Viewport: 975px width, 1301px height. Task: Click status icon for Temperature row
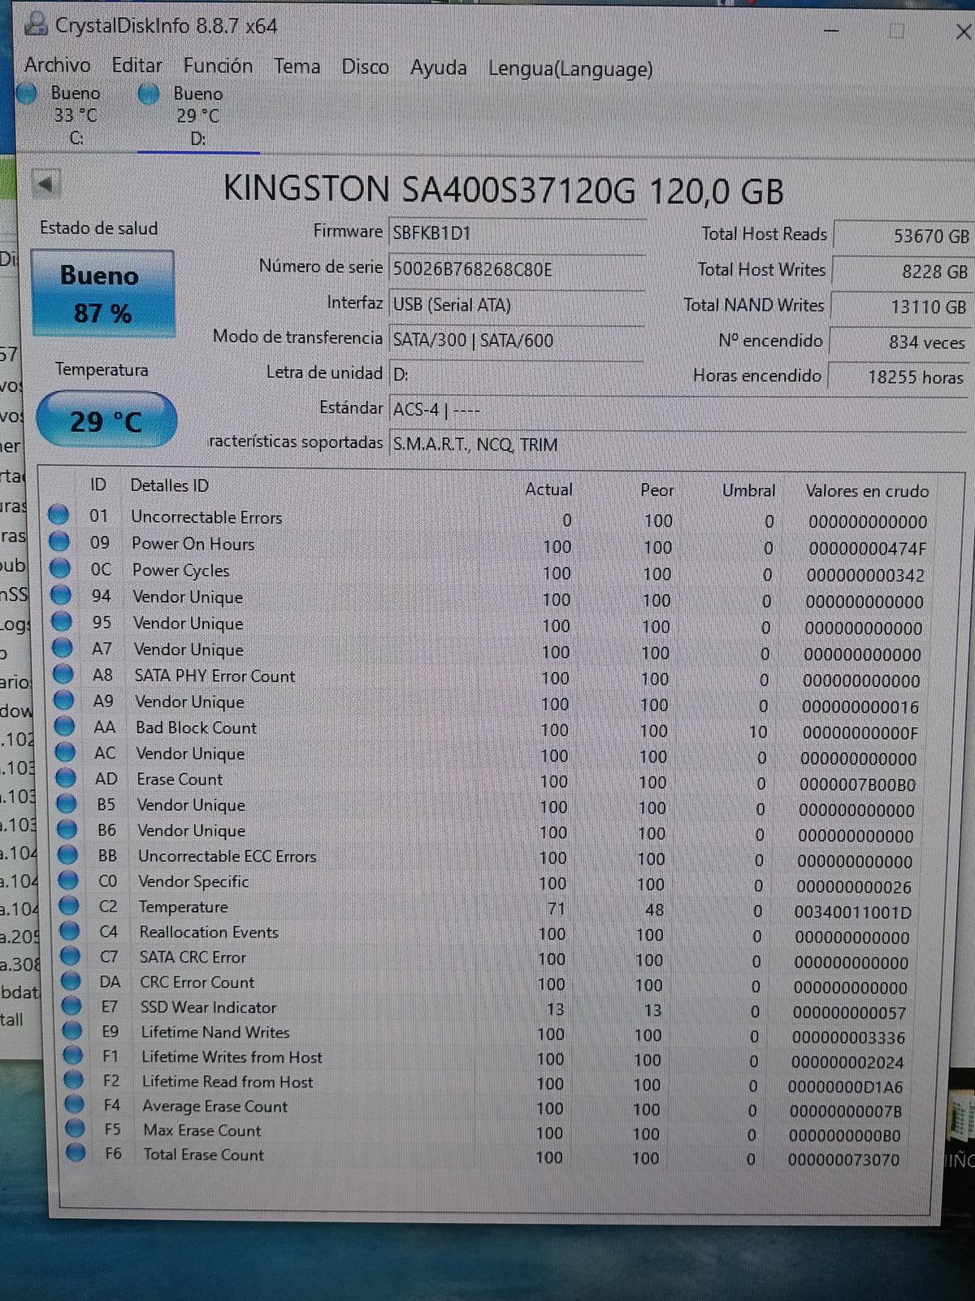tap(69, 905)
